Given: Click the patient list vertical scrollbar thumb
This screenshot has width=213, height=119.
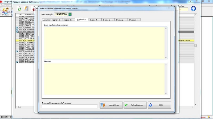Looking at the screenshot, I should [195, 45].
